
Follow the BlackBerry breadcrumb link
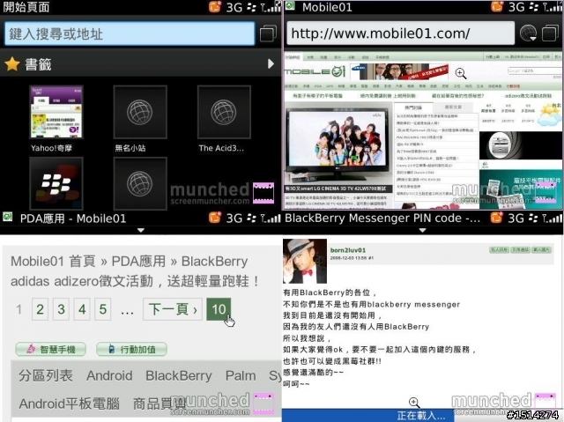coord(214,262)
